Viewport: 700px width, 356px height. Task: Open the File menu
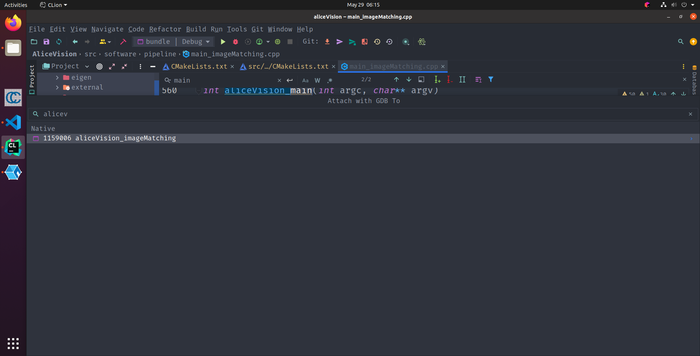(37, 29)
